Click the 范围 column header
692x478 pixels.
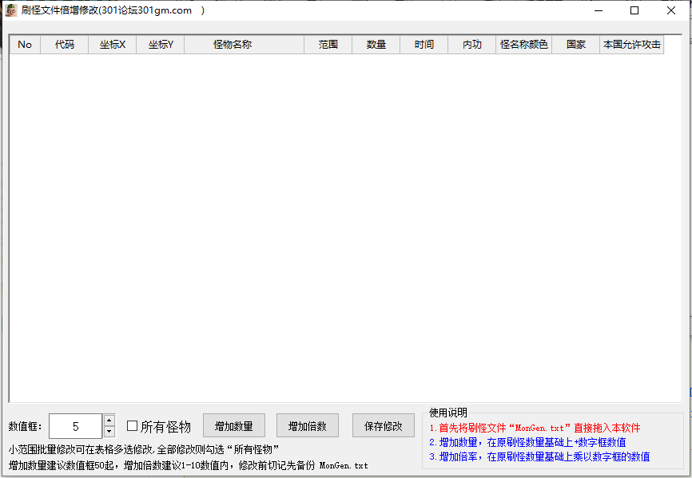328,45
